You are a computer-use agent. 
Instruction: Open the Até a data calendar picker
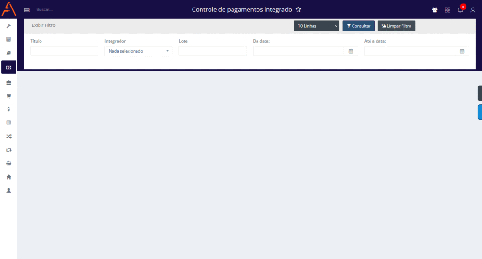[x=462, y=51]
